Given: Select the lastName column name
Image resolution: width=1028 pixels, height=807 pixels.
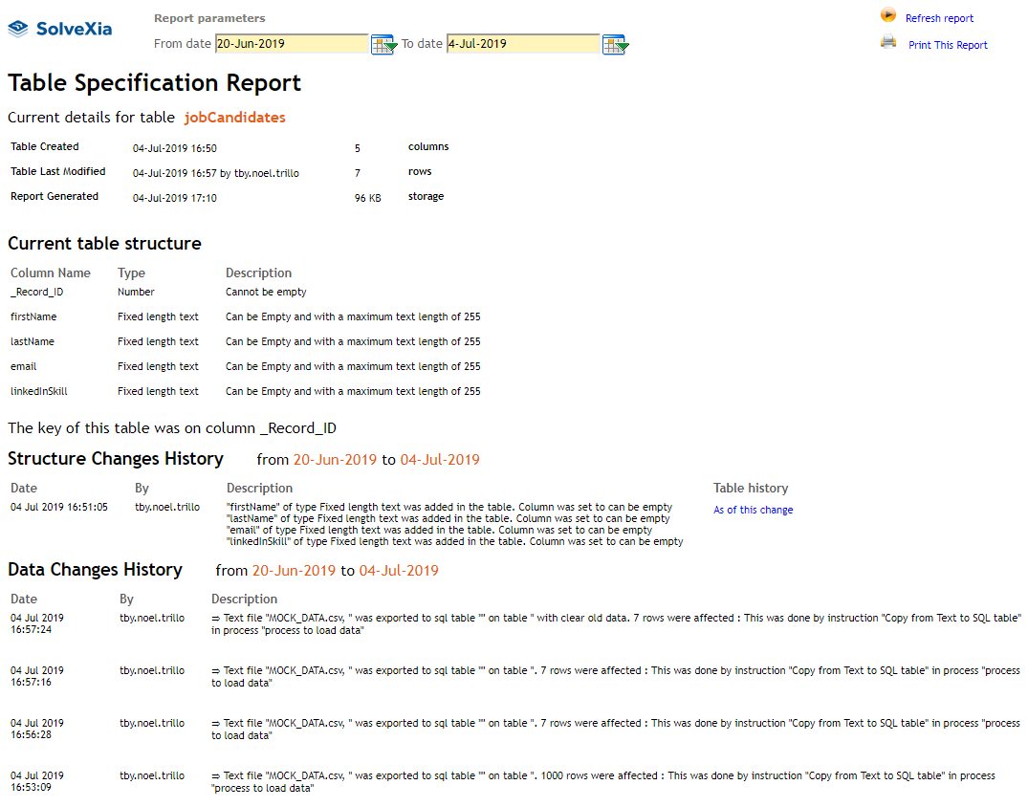Looking at the screenshot, I should tap(33, 341).
